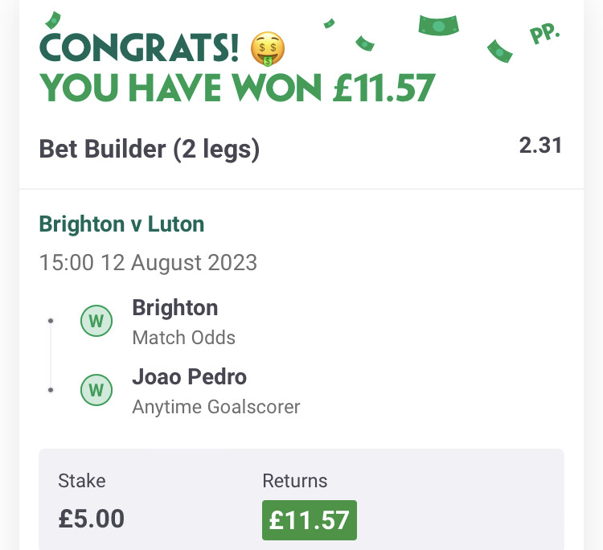
Task: Click the W win badge beside Joao Pedro
Action: click(x=96, y=390)
